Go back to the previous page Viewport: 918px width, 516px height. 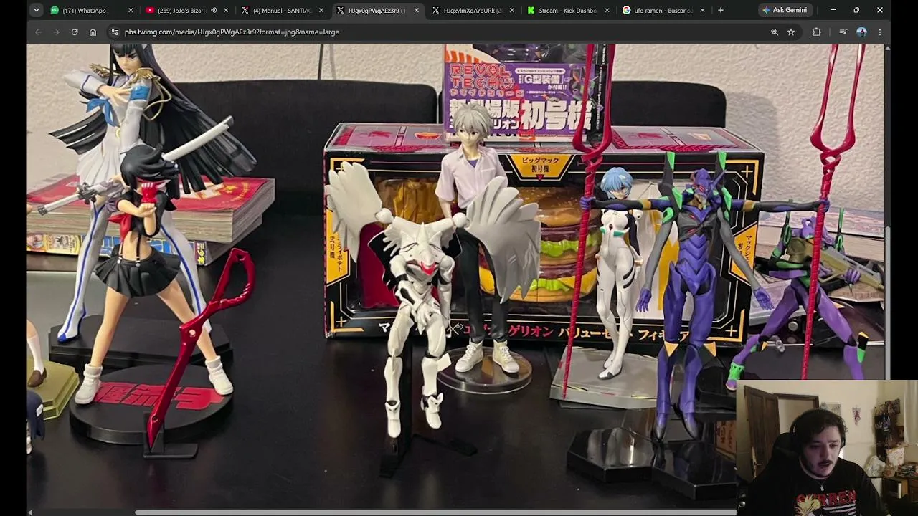38,32
